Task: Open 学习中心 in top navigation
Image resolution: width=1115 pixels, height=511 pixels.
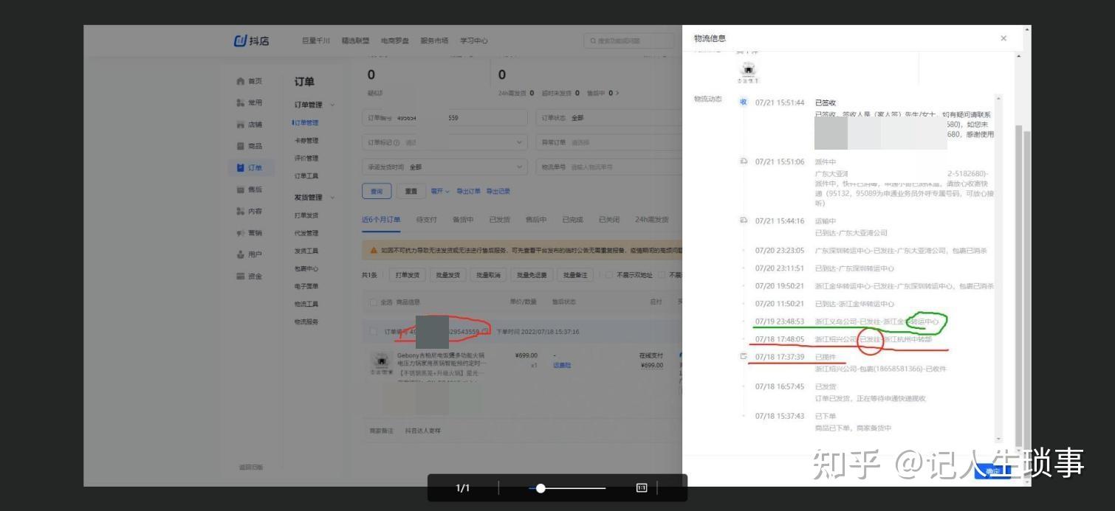Action: click(x=474, y=41)
